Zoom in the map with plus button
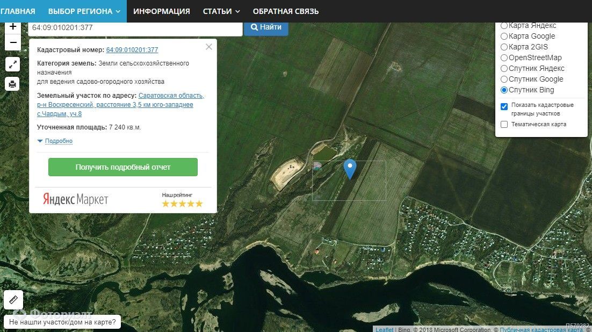This screenshot has width=592, height=332. coord(13,27)
